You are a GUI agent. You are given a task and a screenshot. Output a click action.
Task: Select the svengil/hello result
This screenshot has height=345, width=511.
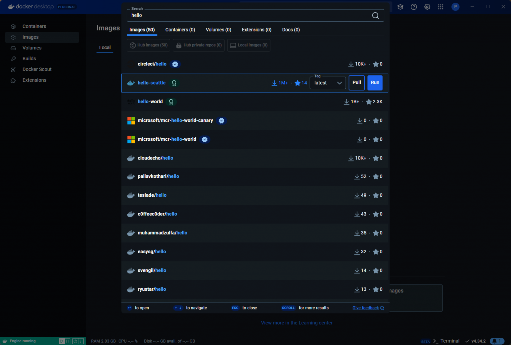[x=255, y=271]
